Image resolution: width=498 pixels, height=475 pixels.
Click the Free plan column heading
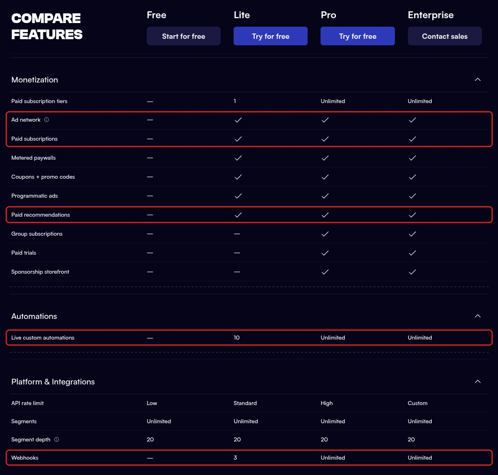point(156,15)
